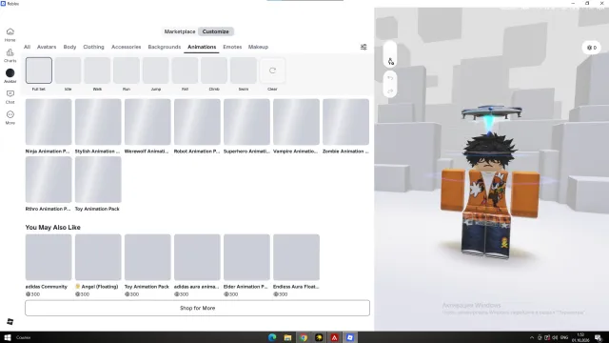The width and height of the screenshot is (609, 343).
Task: View the adidas Community recommended item
Action: (x=49, y=257)
